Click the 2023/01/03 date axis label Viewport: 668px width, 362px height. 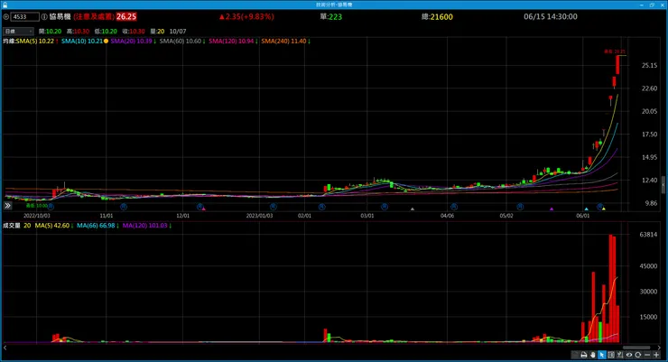(x=259, y=216)
